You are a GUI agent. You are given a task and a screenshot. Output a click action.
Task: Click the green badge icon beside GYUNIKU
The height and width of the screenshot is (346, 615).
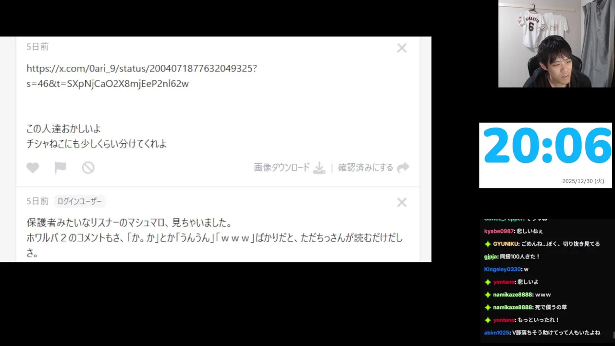488,244
